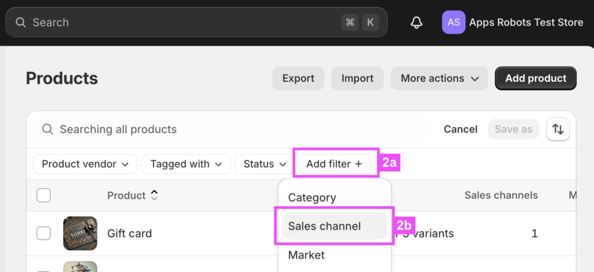Open the Tagged with filter dropdown
The height and width of the screenshot is (272, 594).
(x=186, y=164)
